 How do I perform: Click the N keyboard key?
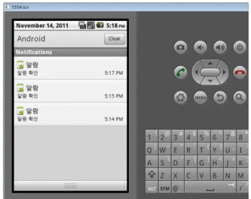(x=230, y=174)
